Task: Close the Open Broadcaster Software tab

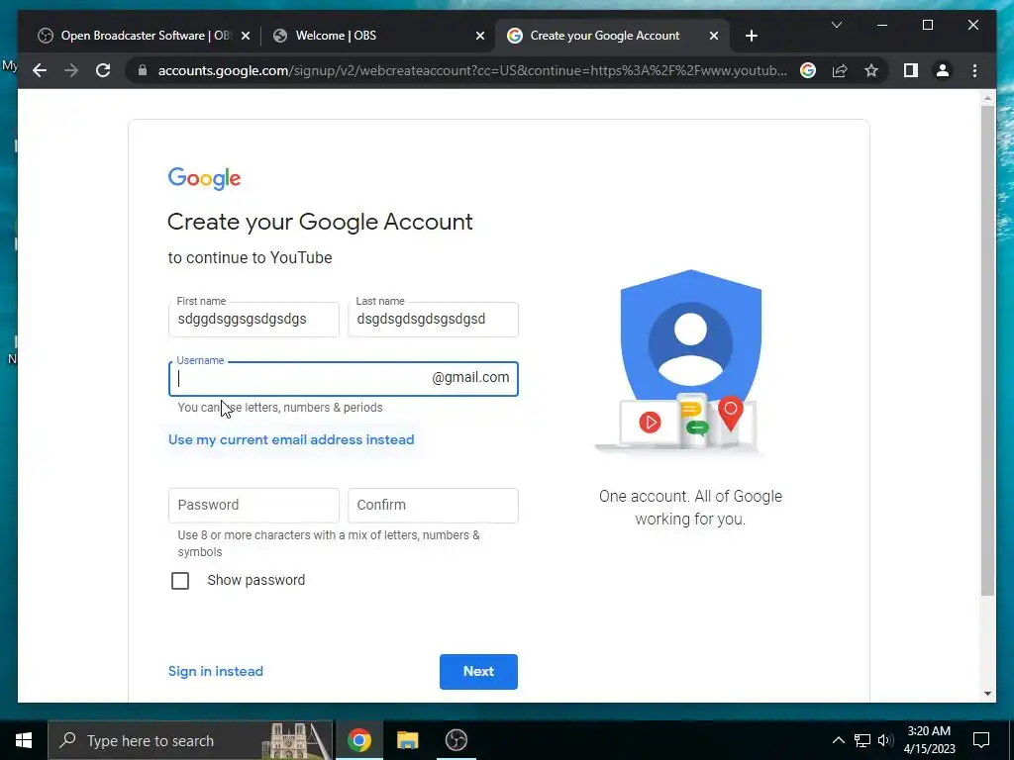Action: 246,36
